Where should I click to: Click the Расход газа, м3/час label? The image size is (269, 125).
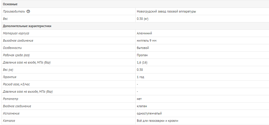17,84
